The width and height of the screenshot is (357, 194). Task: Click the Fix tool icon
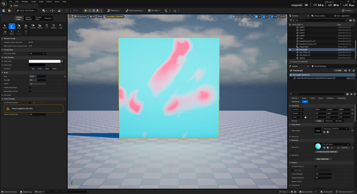26,33
